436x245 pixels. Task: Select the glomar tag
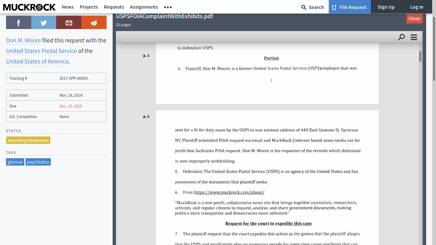15,162
